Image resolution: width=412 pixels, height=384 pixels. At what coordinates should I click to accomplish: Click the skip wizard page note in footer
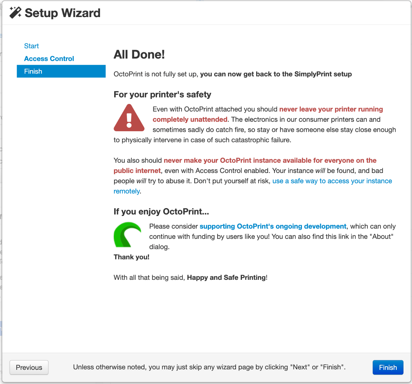209,367
